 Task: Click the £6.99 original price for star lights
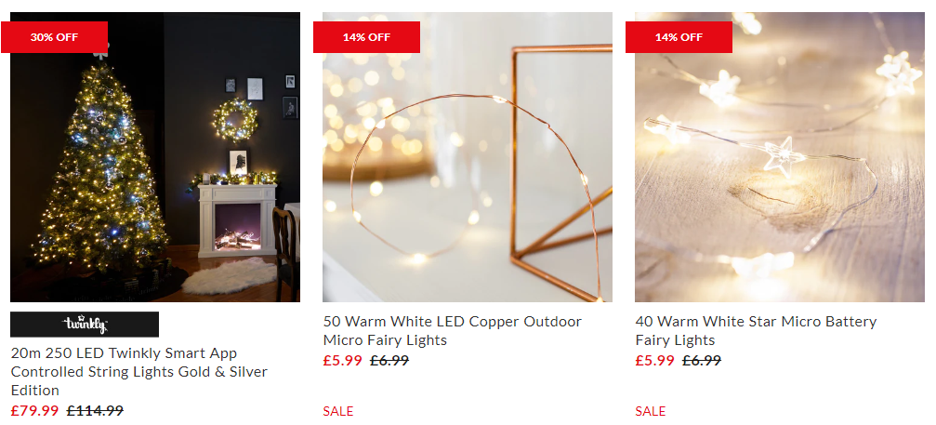(702, 361)
